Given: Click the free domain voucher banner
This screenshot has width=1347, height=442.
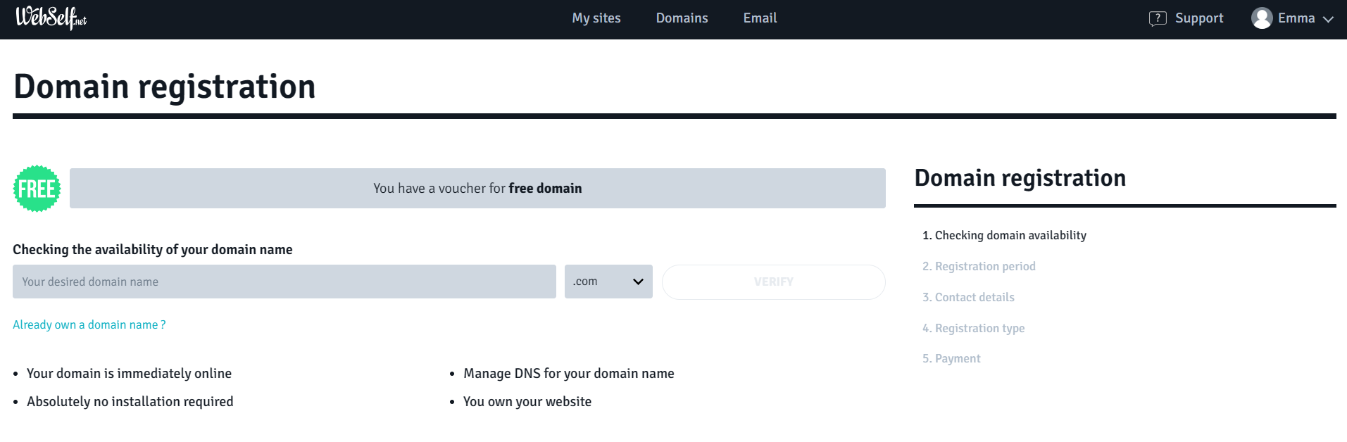Looking at the screenshot, I should pos(477,188).
